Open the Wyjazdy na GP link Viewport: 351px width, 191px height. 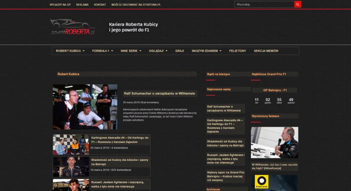tap(60, 5)
